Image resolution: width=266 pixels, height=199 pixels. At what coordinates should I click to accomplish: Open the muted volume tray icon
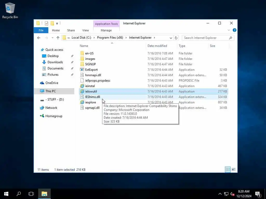pos(232,194)
